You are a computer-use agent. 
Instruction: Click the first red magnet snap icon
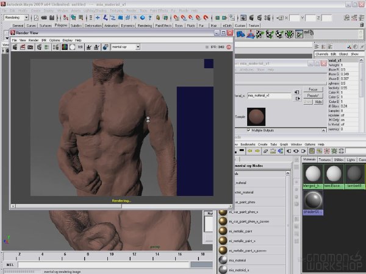[176, 18]
